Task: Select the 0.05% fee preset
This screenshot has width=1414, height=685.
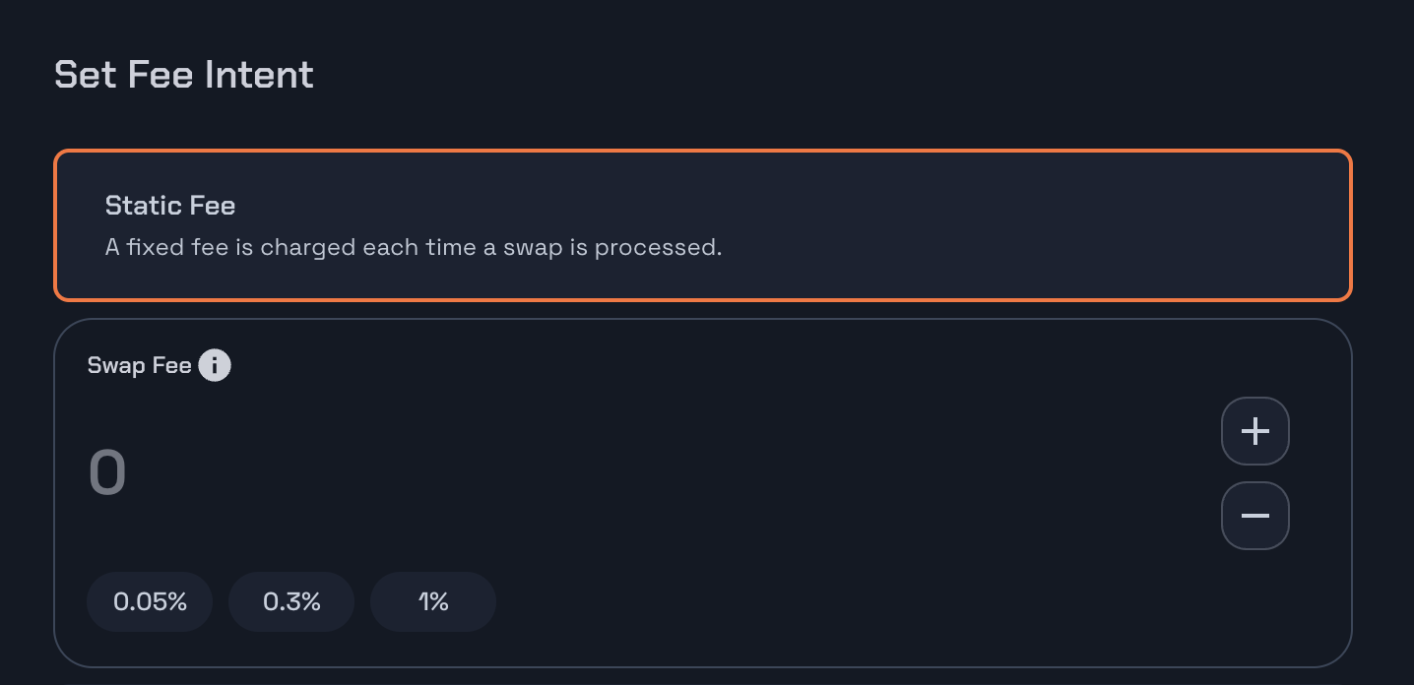Action: pos(150,601)
